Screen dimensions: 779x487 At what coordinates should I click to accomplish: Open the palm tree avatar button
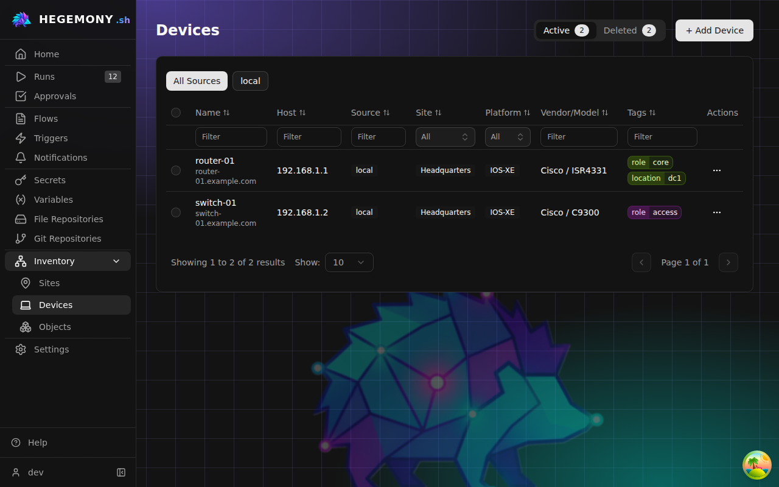(x=757, y=465)
